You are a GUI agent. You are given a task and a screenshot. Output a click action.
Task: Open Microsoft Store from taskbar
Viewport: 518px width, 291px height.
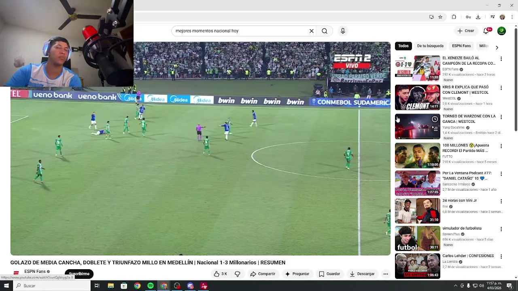[x=124, y=286]
